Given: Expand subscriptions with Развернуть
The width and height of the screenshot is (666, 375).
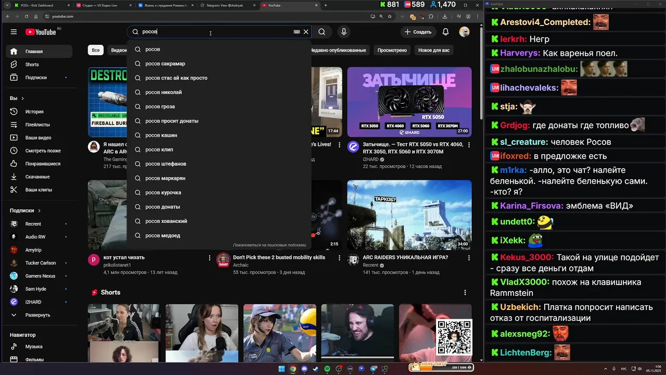Looking at the screenshot, I should coord(39,315).
